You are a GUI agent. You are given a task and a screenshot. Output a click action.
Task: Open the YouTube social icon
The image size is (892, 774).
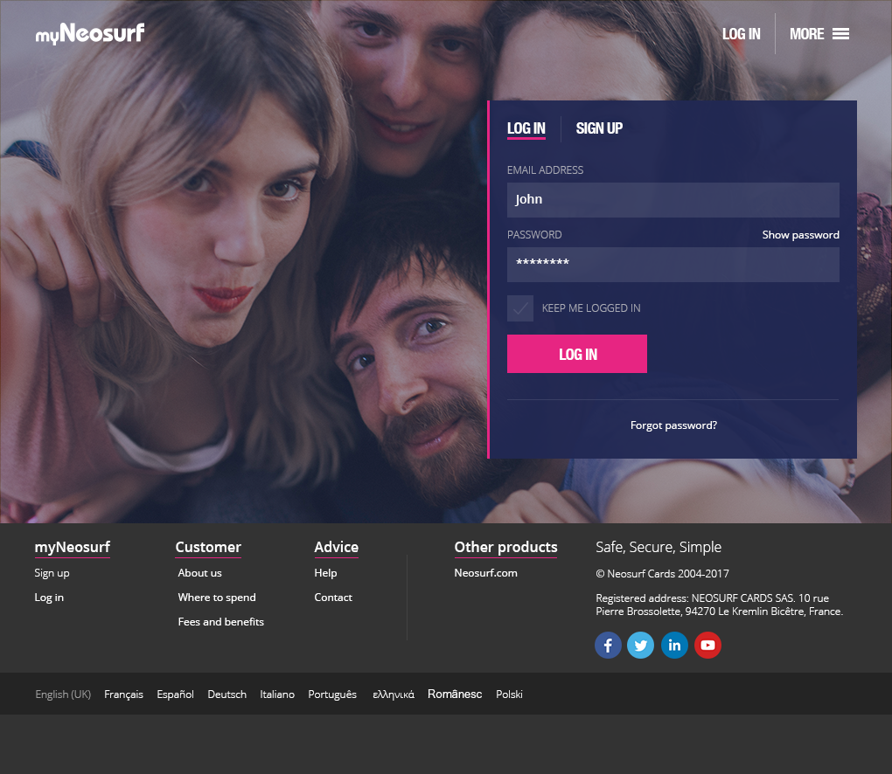707,645
